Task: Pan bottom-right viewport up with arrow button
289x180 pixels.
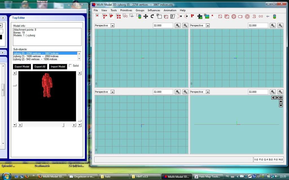Action: coord(281,102)
